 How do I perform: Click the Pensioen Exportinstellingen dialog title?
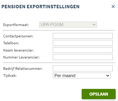tap(40, 7)
